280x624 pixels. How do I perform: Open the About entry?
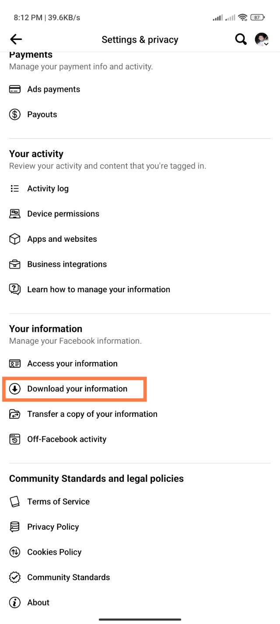(x=38, y=602)
